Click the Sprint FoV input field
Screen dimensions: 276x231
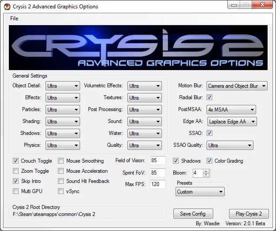[x=158, y=173]
